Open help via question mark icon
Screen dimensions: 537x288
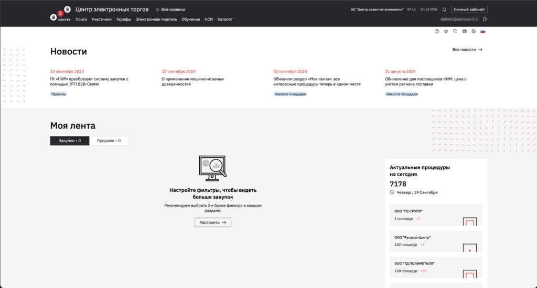(x=437, y=31)
